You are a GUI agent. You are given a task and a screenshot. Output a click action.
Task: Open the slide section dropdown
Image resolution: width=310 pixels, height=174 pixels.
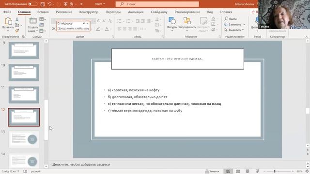click(x=43, y=31)
